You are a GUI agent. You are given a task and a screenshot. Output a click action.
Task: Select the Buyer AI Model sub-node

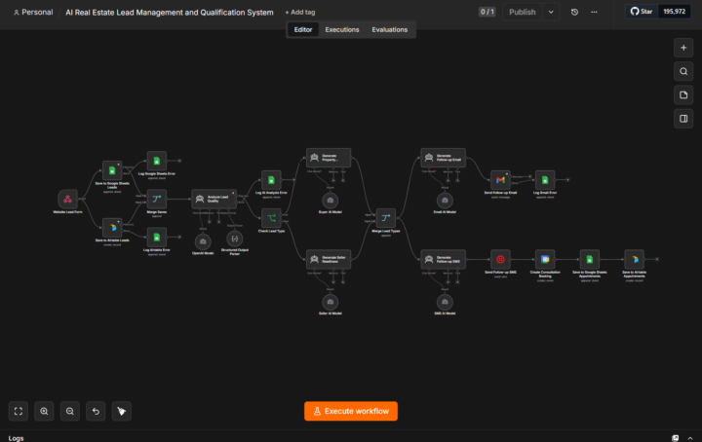tap(330, 201)
